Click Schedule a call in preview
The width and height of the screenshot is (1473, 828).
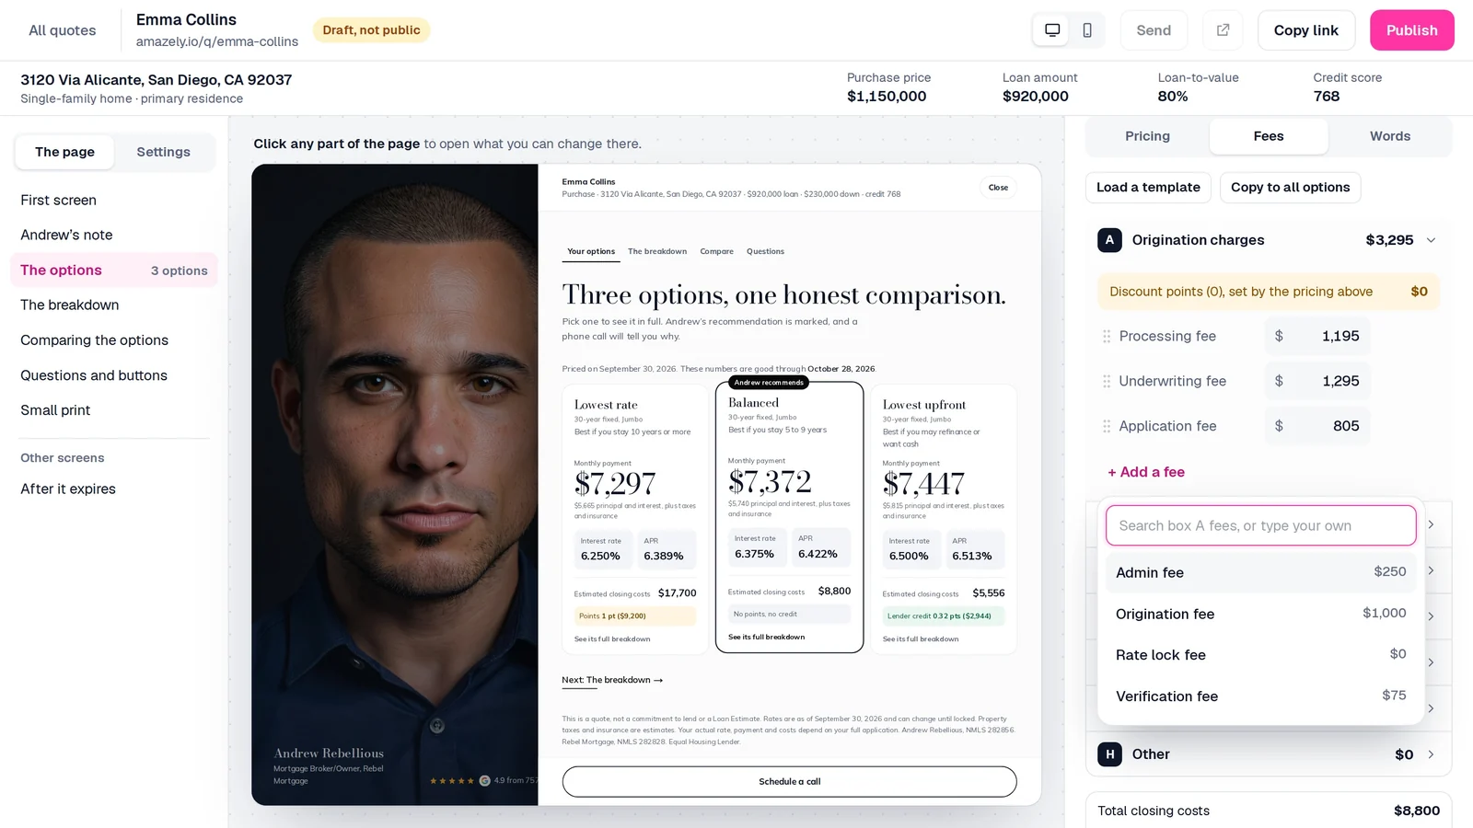click(x=789, y=782)
